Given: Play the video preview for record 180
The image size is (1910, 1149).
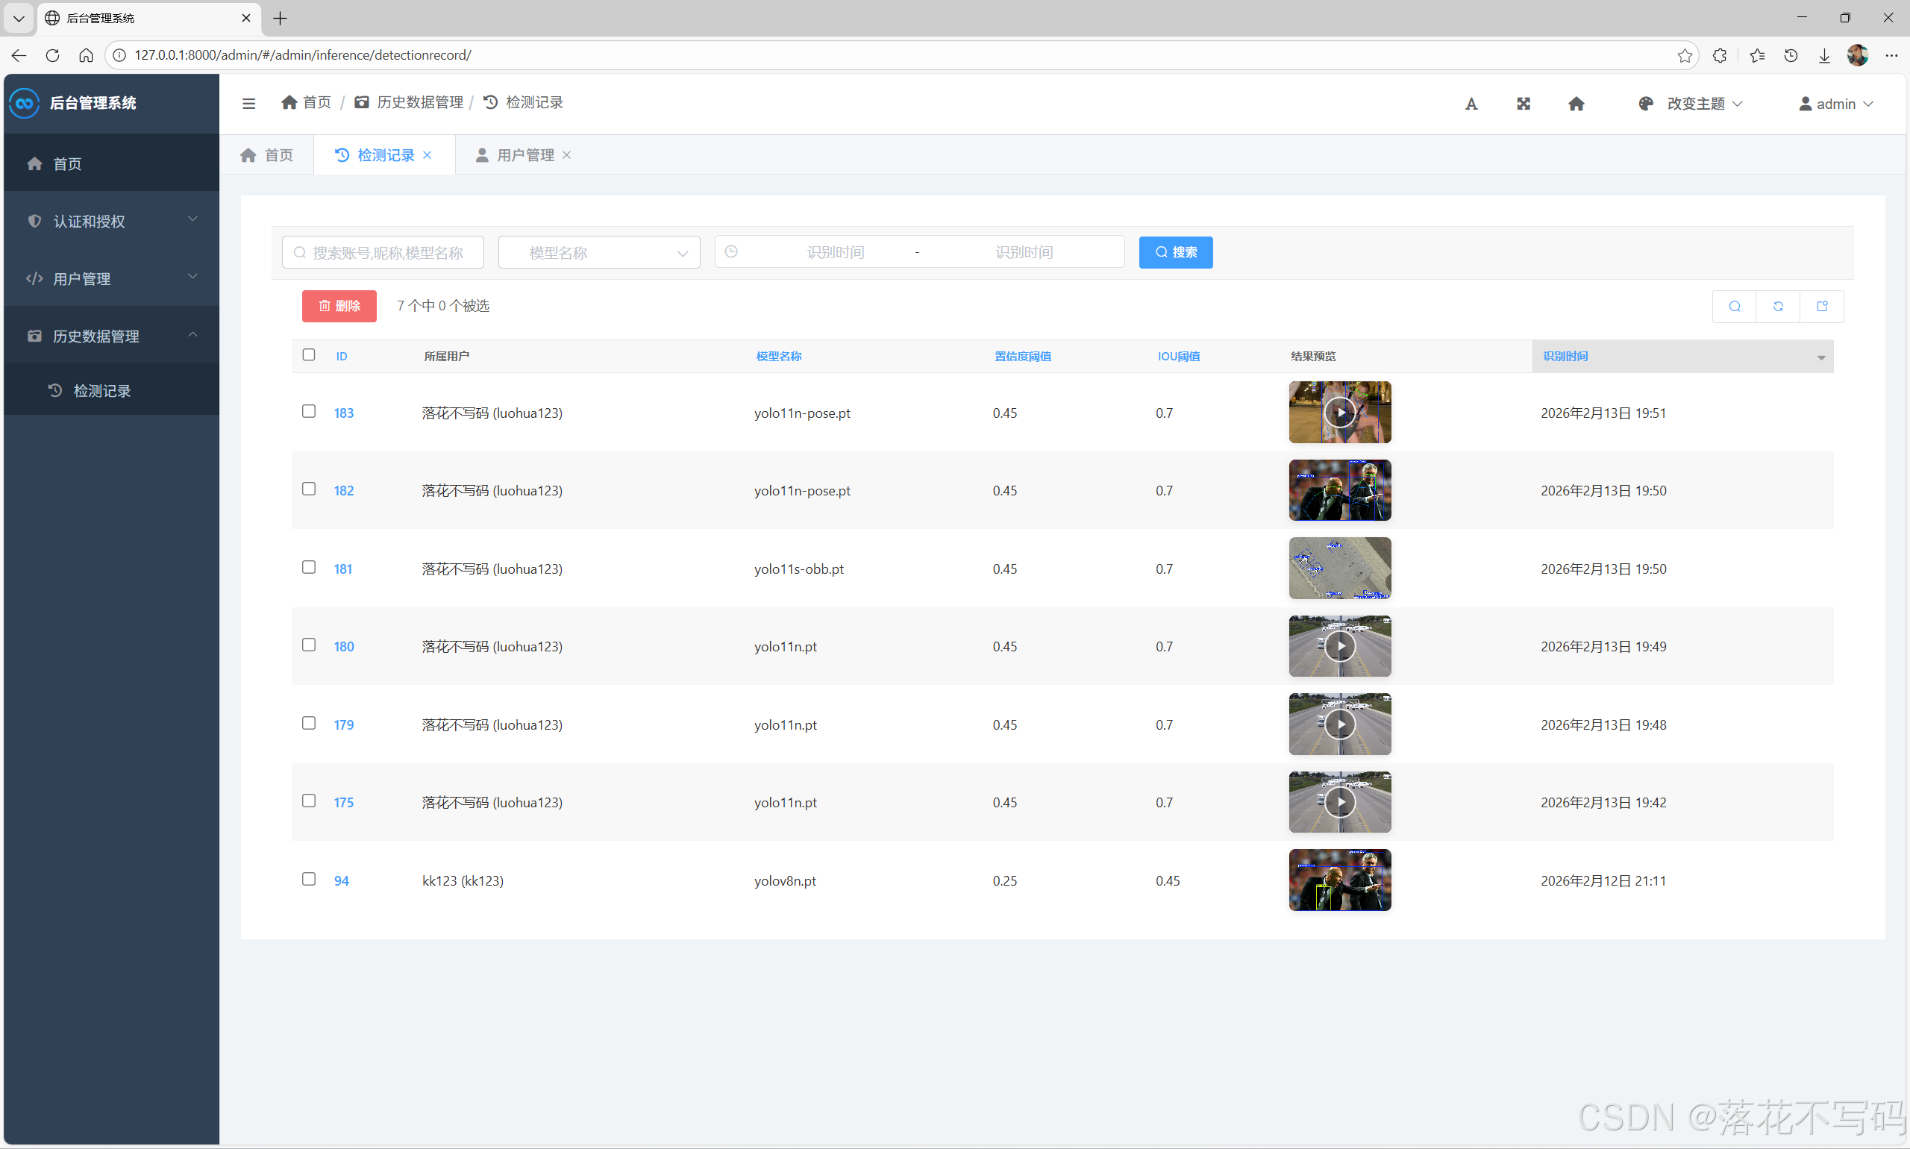Looking at the screenshot, I should (1339, 647).
